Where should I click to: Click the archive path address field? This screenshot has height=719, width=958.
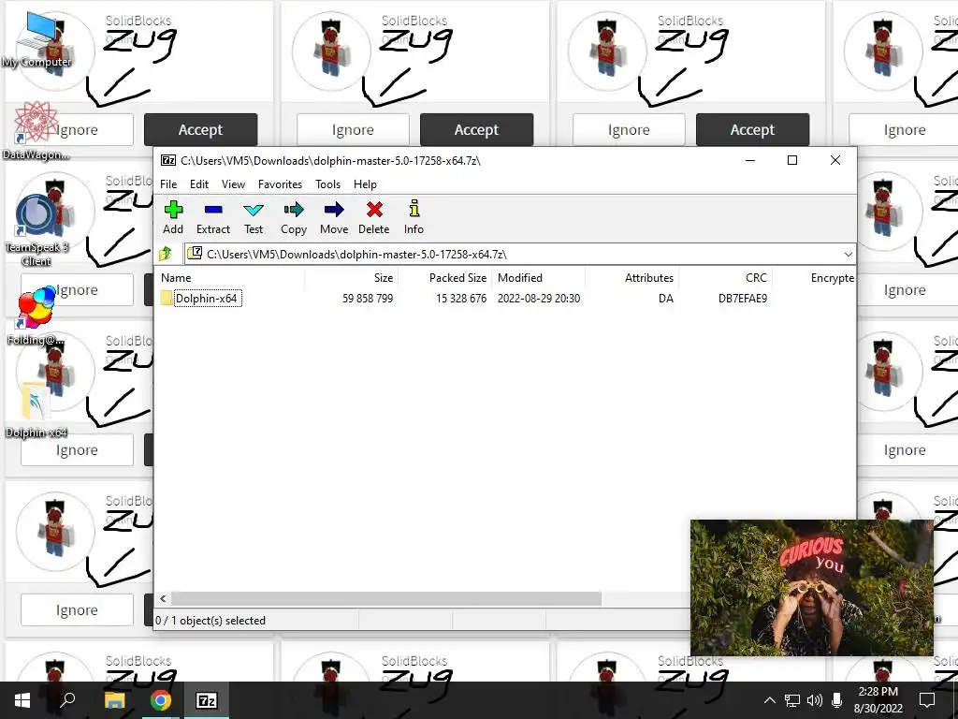(514, 255)
